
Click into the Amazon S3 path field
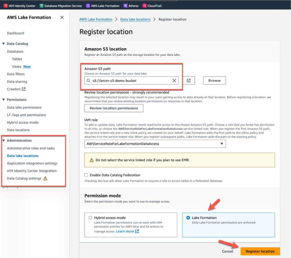pos(132,81)
